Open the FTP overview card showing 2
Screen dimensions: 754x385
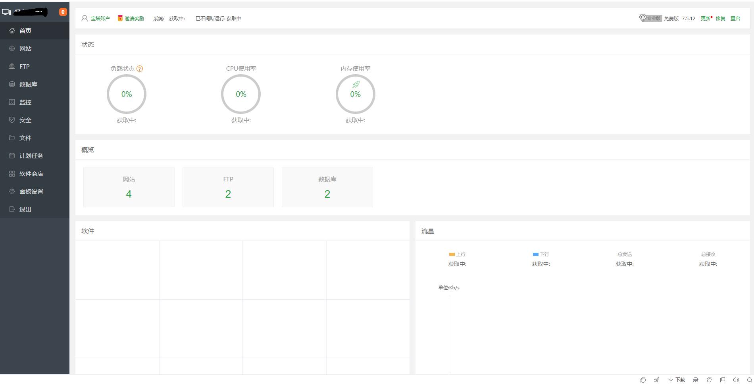click(x=228, y=187)
